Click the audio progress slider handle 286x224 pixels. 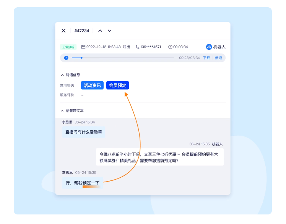coord(81,58)
